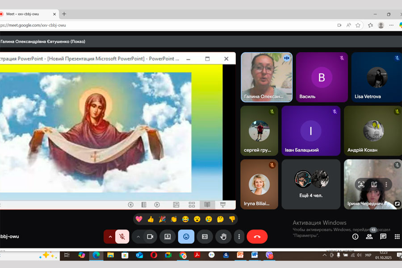
Task: Send the thumbs up reaction emoji
Action: [x=151, y=219]
